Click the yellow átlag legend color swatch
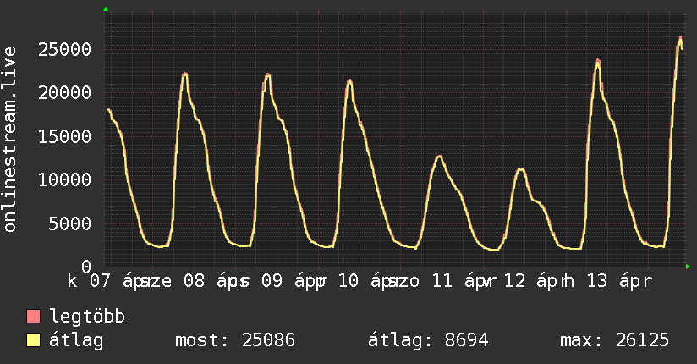The width and height of the screenshot is (697, 364). point(33,340)
